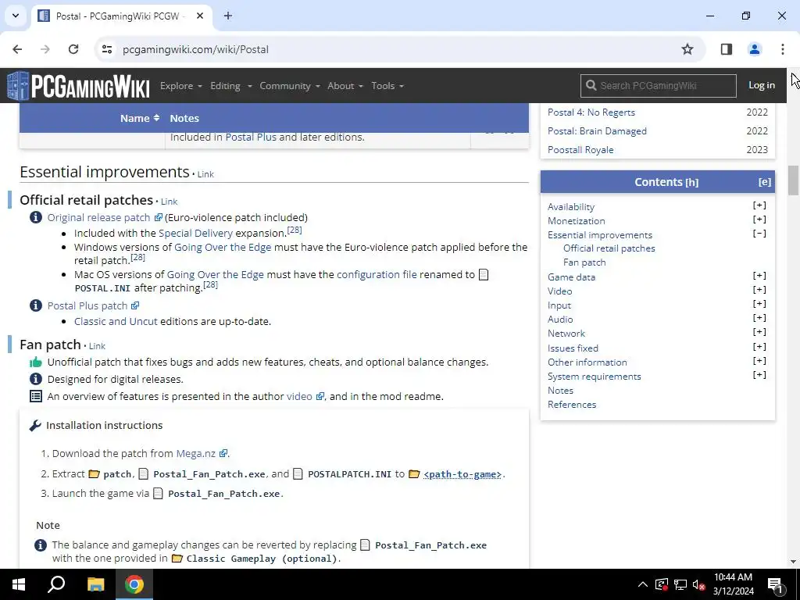Open Windows Start menu
Viewport: 800px width, 600px height.
point(19,584)
